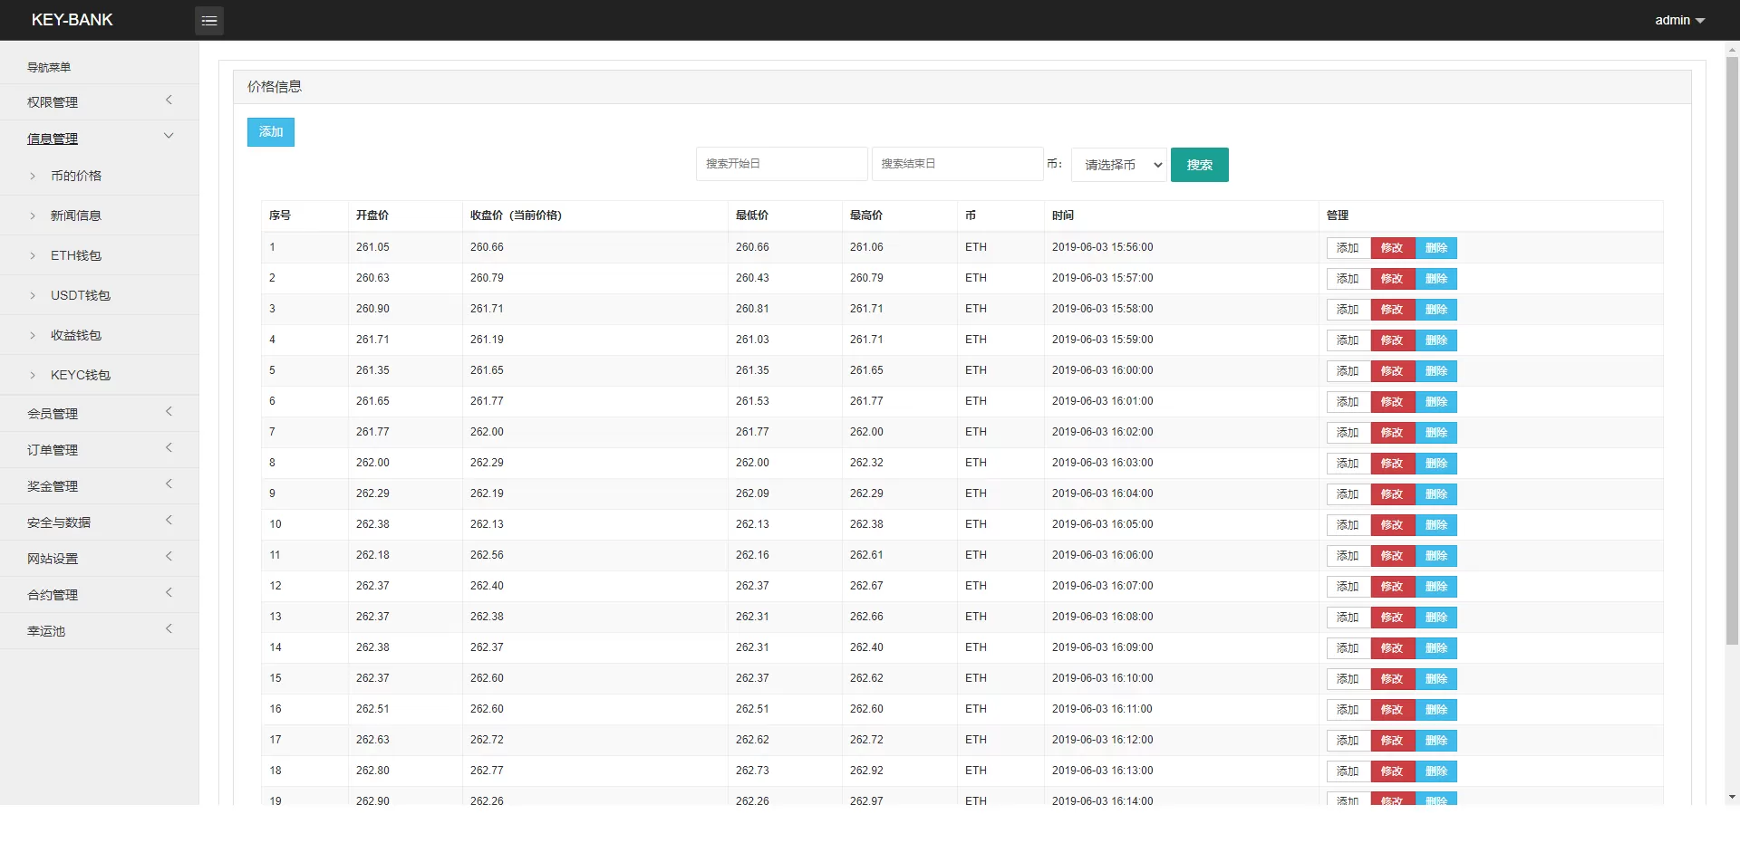This screenshot has width=1740, height=843.
Task: Click the 搜索结束日 date field
Action: coord(956,164)
